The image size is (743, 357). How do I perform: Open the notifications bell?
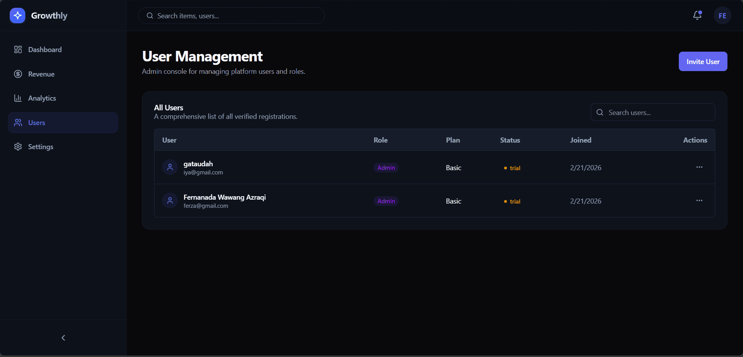click(697, 16)
